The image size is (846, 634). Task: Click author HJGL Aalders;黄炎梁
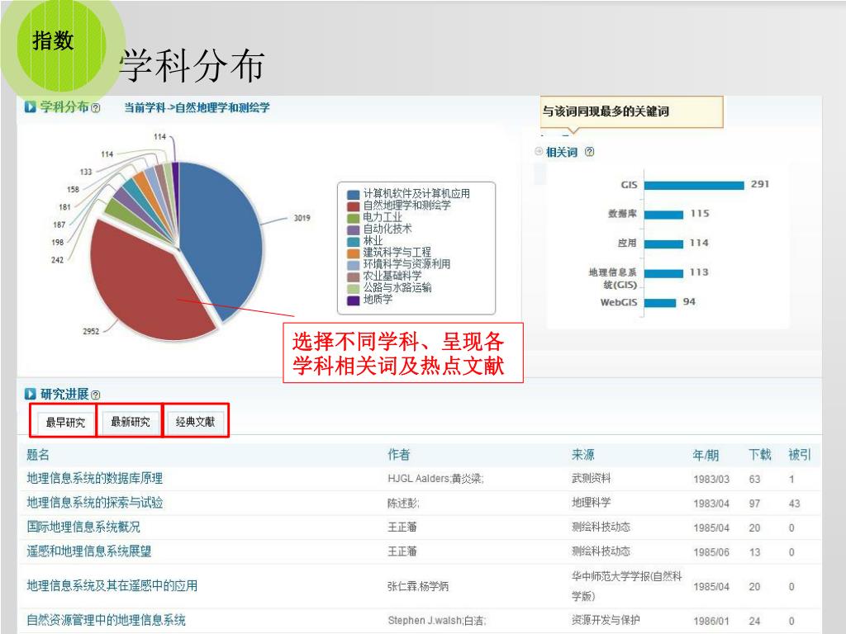tap(435, 479)
